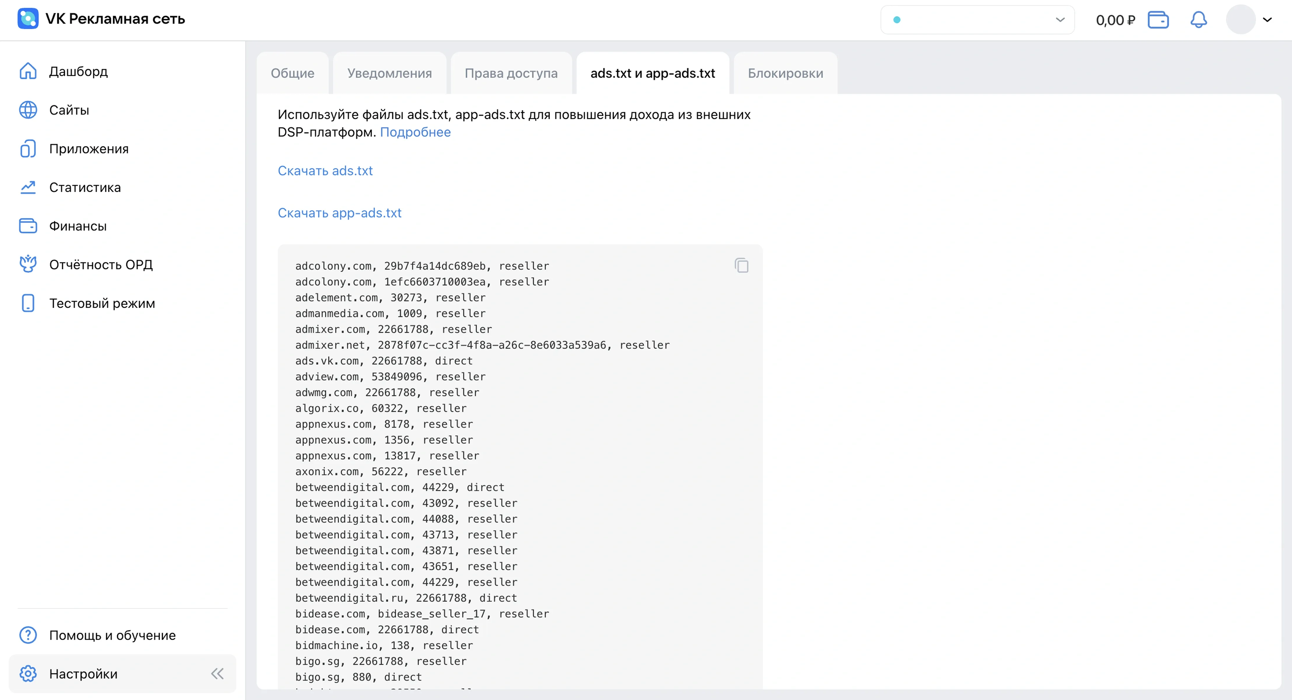The width and height of the screenshot is (1292, 700).
Task: Open Настройки in sidebar
Action: pyautogui.click(x=122, y=674)
